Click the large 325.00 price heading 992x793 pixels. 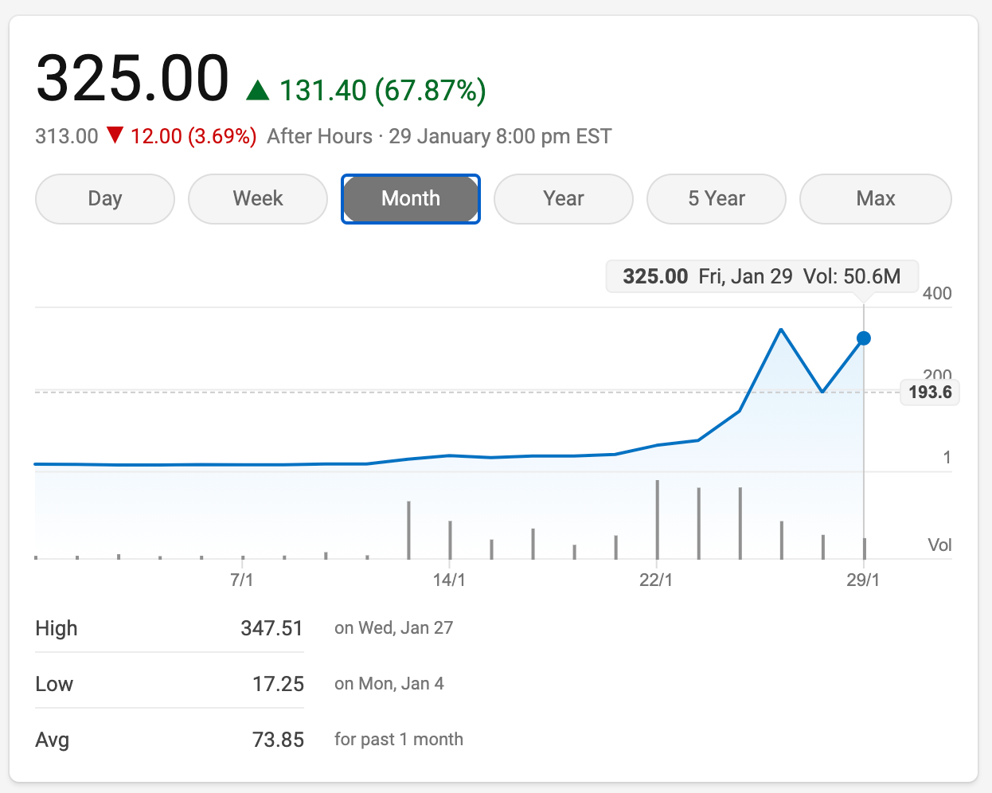coord(133,79)
